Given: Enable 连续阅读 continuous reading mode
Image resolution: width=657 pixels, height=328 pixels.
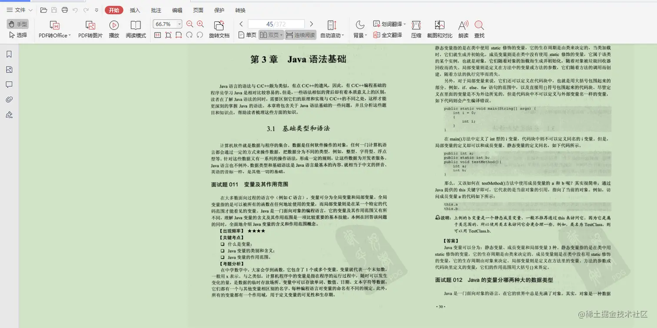Looking at the screenshot, I should pyautogui.click(x=302, y=35).
